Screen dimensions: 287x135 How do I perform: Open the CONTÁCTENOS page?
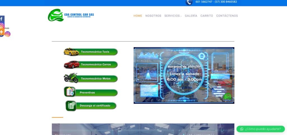point(227,16)
